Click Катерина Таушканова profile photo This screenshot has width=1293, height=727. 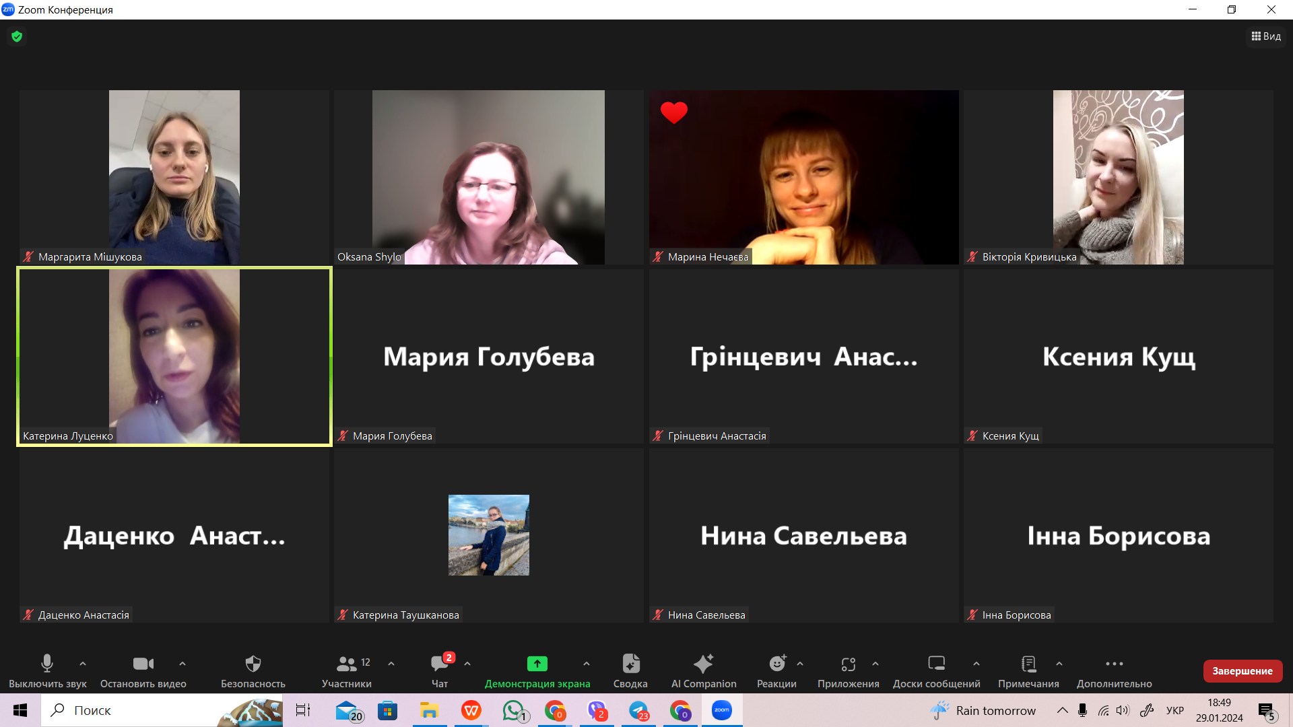point(489,535)
